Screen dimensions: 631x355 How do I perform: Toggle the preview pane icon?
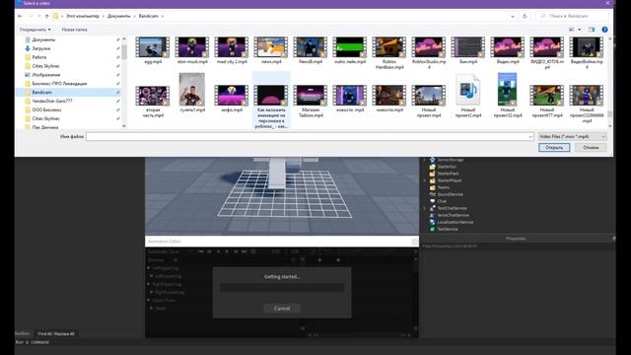point(592,30)
